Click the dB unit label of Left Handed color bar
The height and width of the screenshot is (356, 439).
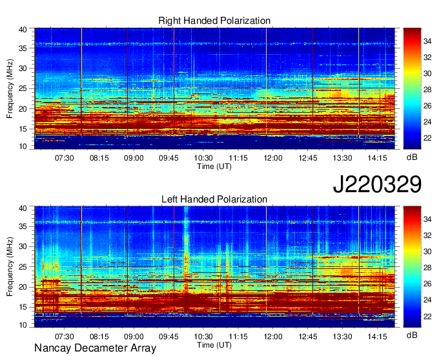tap(412, 335)
